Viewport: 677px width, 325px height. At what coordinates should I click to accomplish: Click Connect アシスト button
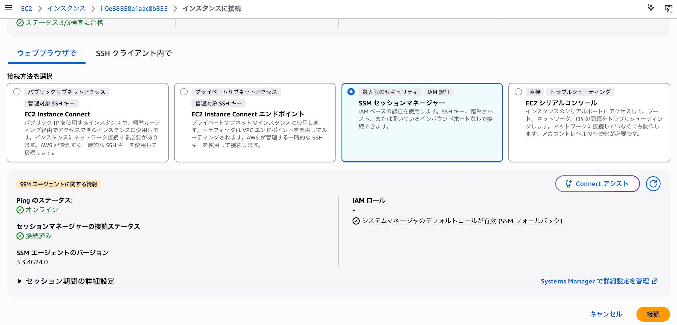tap(597, 184)
